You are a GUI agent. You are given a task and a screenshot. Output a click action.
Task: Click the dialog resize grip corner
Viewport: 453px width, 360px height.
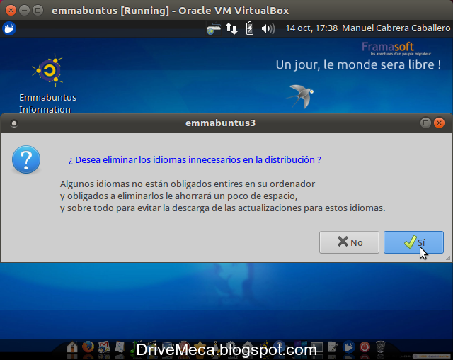tap(448, 258)
